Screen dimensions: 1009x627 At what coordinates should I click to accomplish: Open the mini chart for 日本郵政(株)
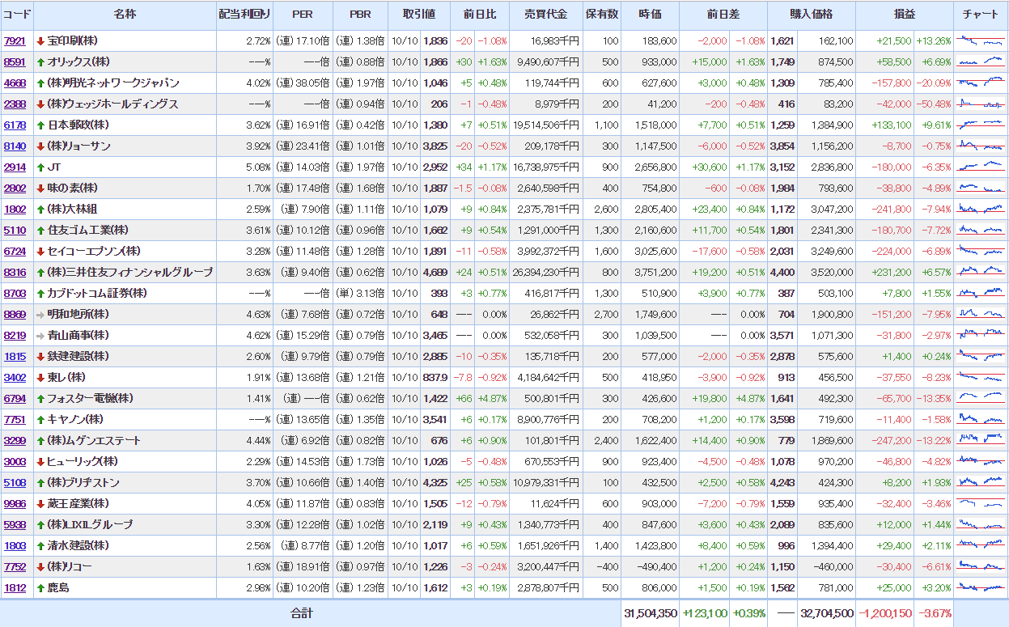coord(980,125)
